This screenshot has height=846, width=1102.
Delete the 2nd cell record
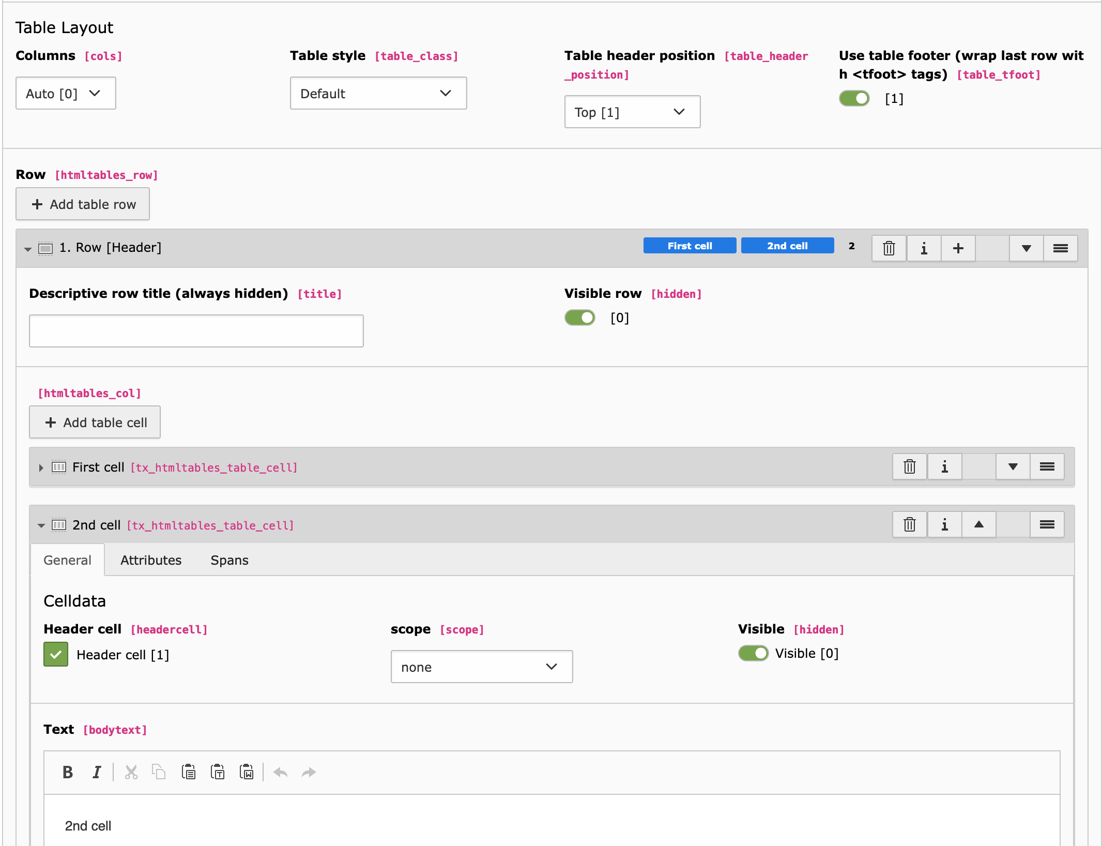[x=909, y=525]
